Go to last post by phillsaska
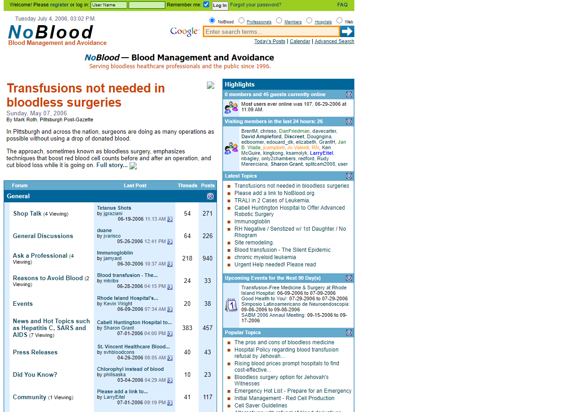Screen dimensions: 586x412 [x=170, y=380]
